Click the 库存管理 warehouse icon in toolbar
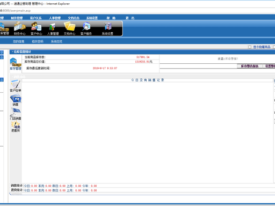The height and width of the screenshot is (206, 275). click(4, 28)
